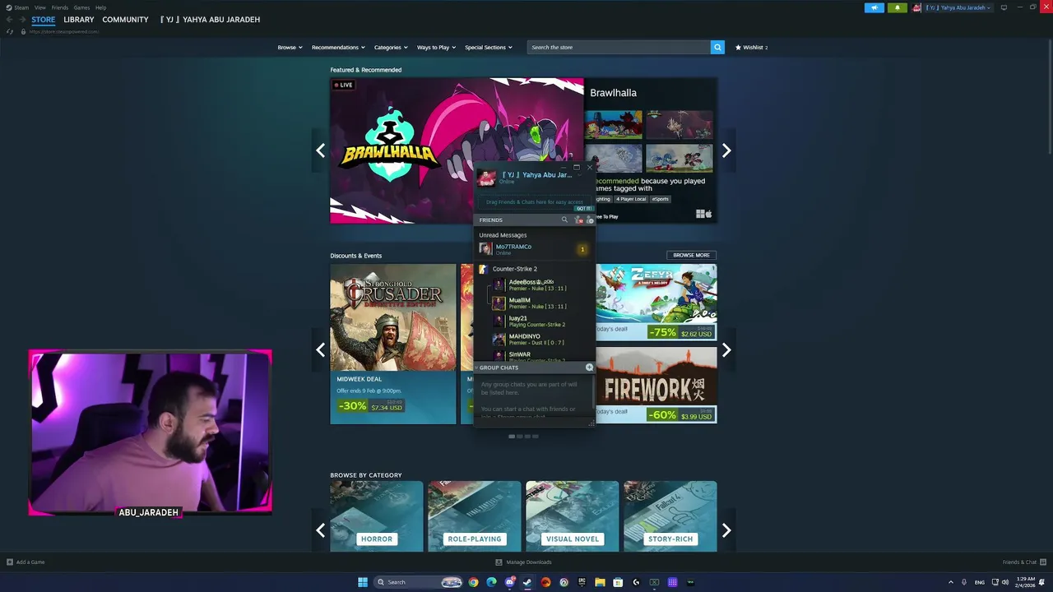Open the green notifications bell

pyautogui.click(x=897, y=7)
